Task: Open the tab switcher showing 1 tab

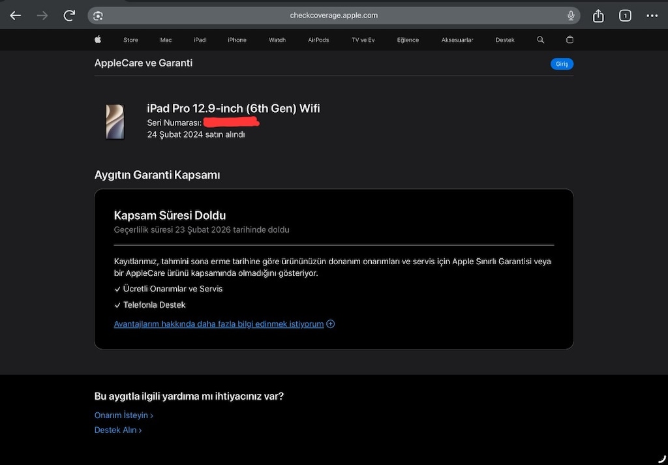Action: coord(625,16)
